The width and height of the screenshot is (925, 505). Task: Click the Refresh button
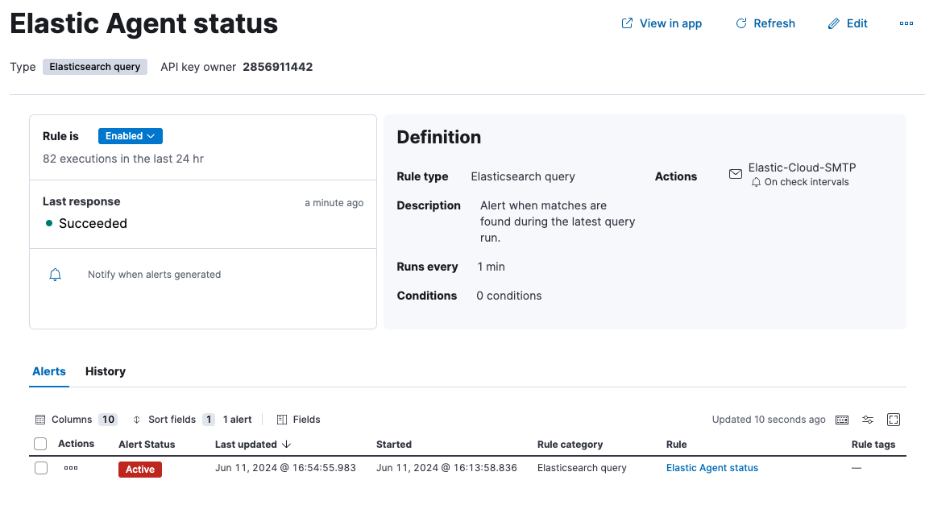click(x=765, y=23)
